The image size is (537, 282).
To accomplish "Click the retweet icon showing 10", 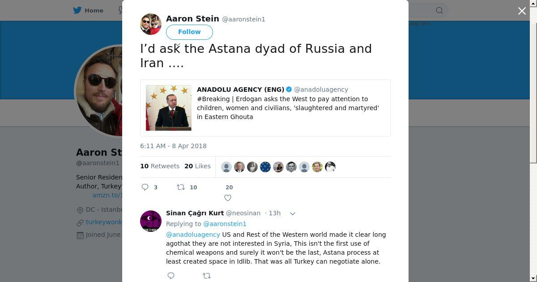I will click(x=181, y=187).
